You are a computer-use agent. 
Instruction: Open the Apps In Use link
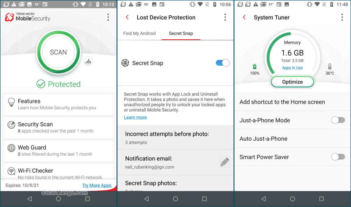(292, 68)
